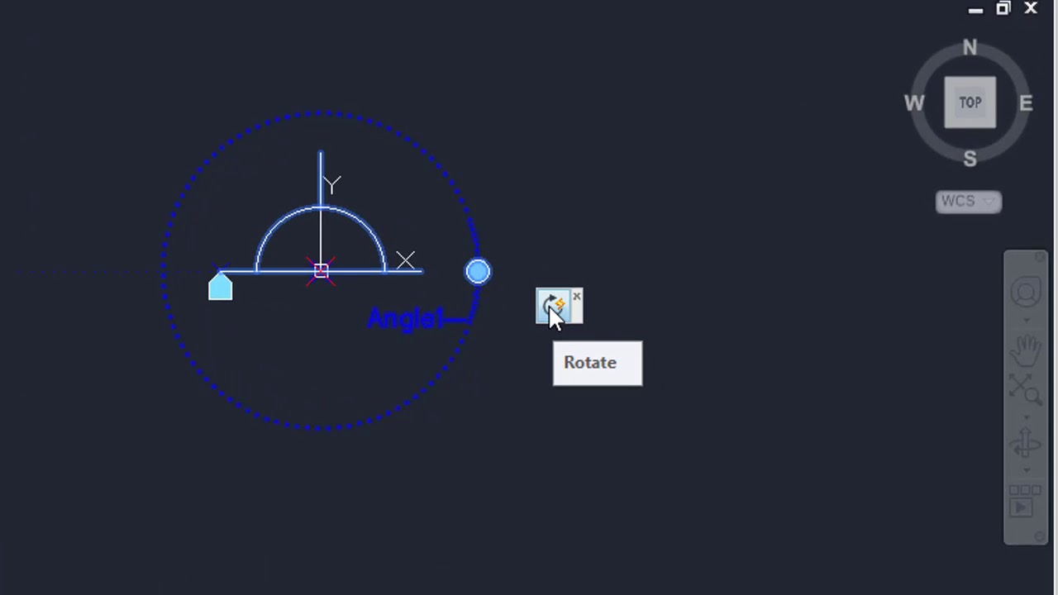
Task: Open navigation bar customize menu
Action: (x=1040, y=536)
